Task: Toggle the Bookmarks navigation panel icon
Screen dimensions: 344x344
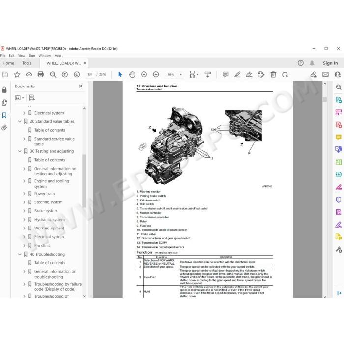Action: click(4, 115)
